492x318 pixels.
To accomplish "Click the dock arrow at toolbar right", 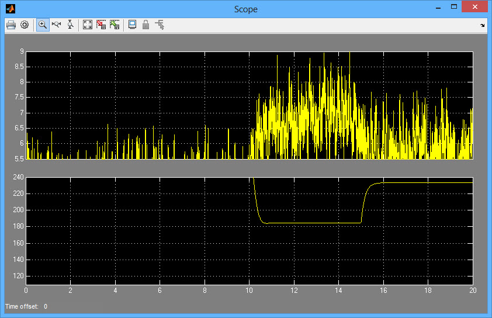I will (482, 25).
